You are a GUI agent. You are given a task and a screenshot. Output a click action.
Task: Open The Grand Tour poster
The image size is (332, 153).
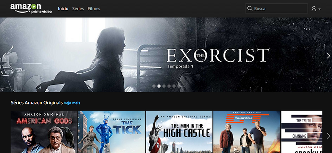point(247,132)
